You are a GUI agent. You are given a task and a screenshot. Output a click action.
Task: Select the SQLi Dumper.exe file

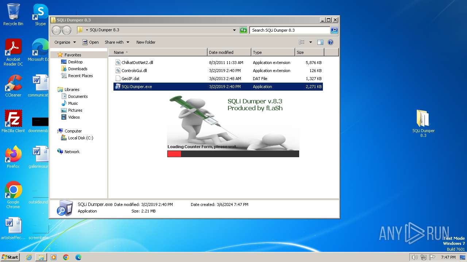(218, 87)
